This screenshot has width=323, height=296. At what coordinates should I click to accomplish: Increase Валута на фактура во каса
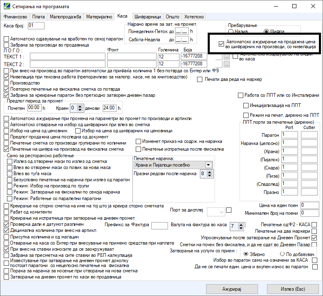tap(241, 225)
